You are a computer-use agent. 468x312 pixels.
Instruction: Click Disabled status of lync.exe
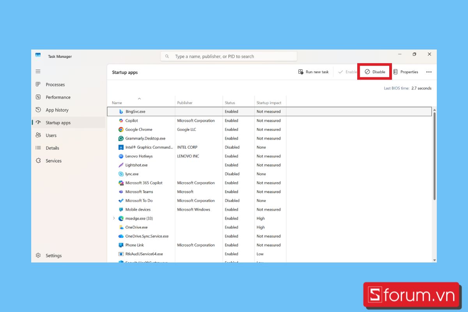coord(232,174)
